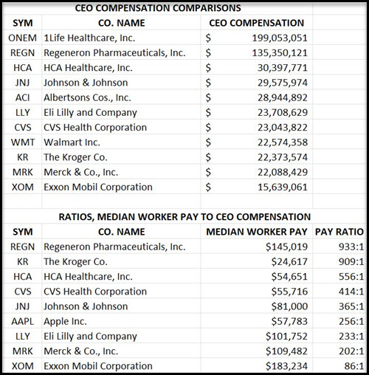
Task: Click the WMT symbol cell
Action: coord(23,142)
